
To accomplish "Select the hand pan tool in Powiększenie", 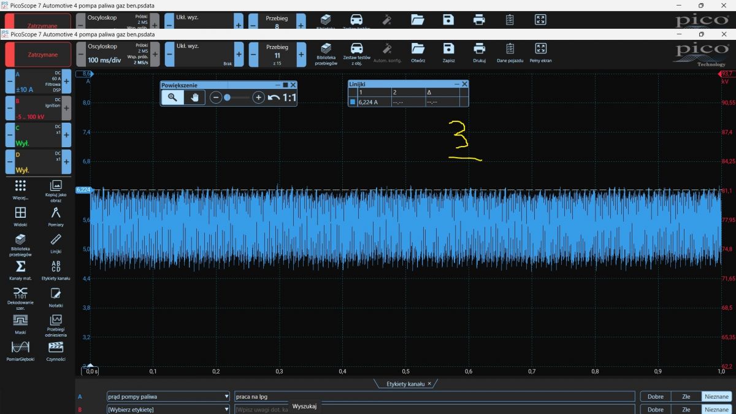I will coord(194,97).
